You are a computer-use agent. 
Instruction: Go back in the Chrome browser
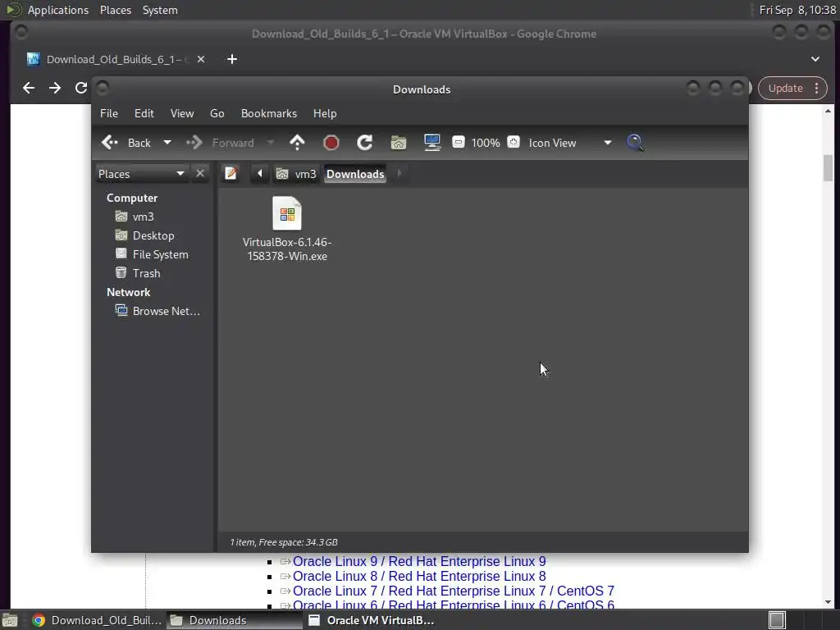click(x=29, y=88)
